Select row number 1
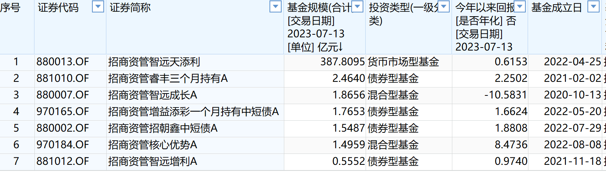 [16, 62]
